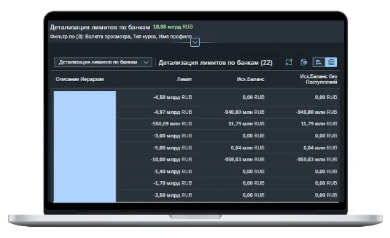
Task: Sort by the 'Лимит' column header
Action: tap(184, 80)
